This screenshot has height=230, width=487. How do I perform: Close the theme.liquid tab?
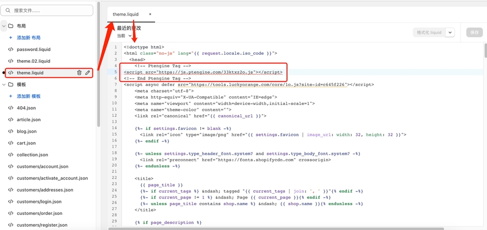(150, 14)
